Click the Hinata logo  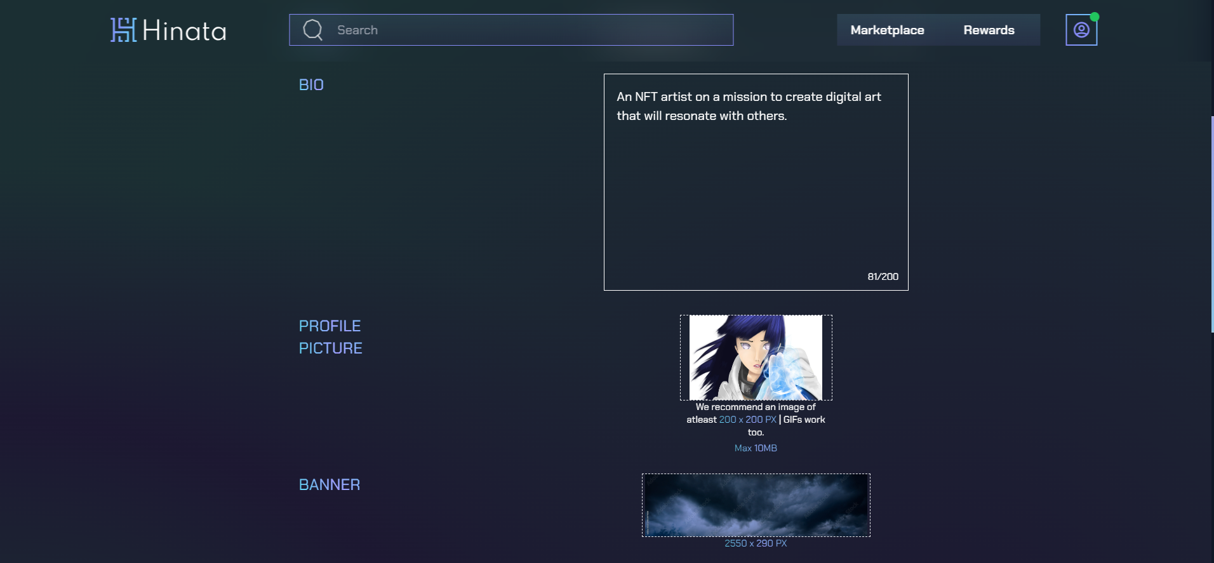coord(168,30)
